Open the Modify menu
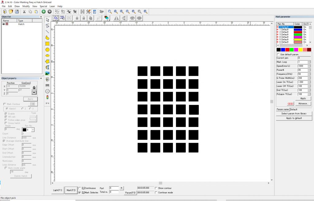314x201 pixels. coord(26,6)
